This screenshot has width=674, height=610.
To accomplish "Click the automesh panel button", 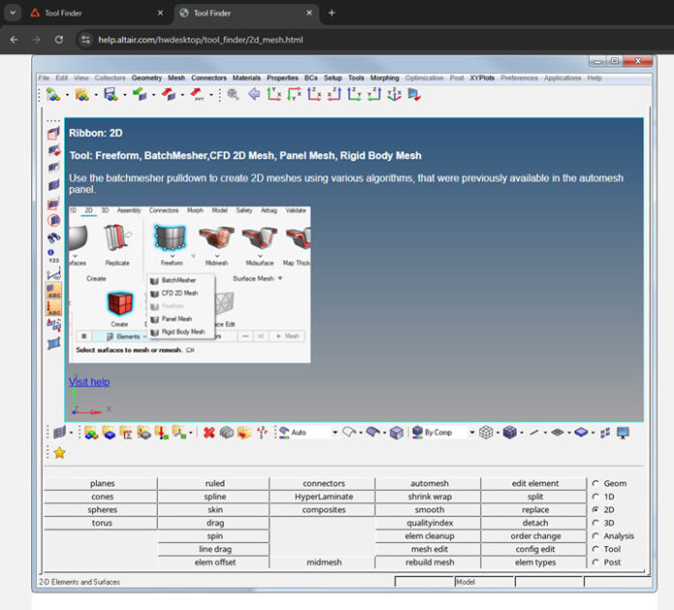I will point(429,483).
